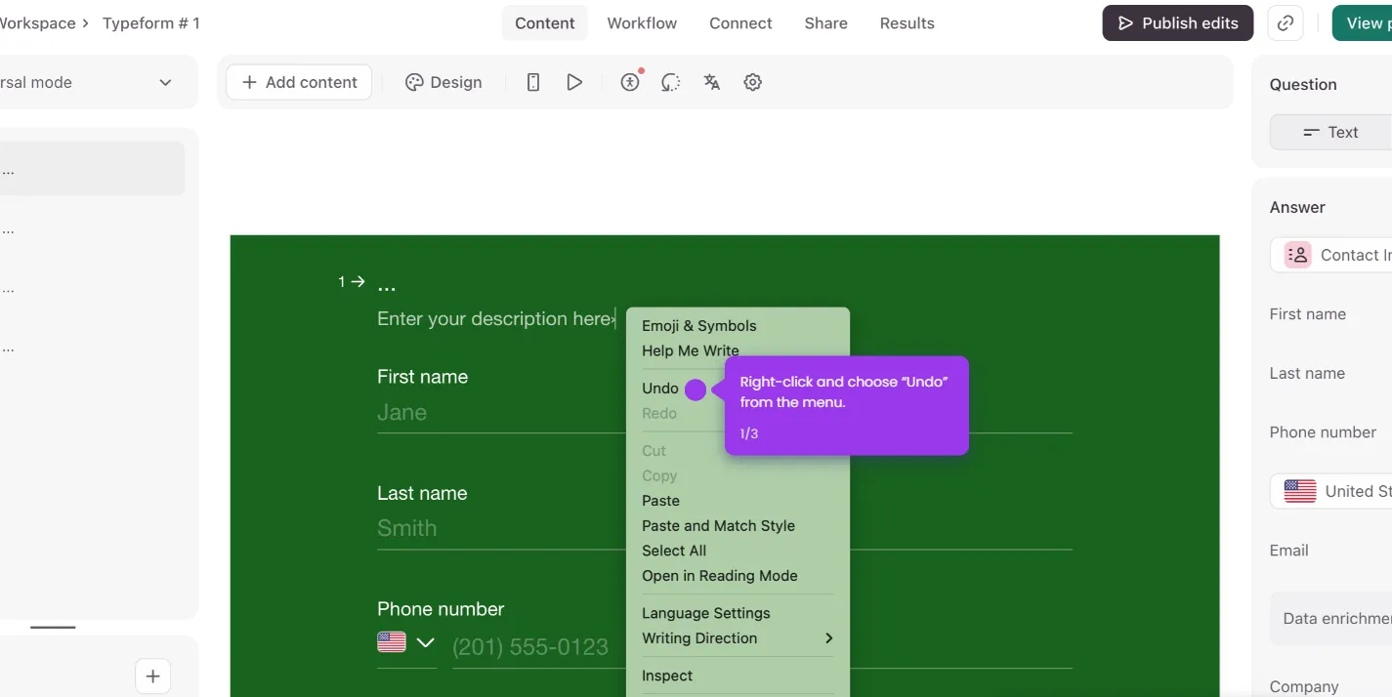Switch to the Results tab
This screenshot has width=1392, height=697.
(x=907, y=23)
